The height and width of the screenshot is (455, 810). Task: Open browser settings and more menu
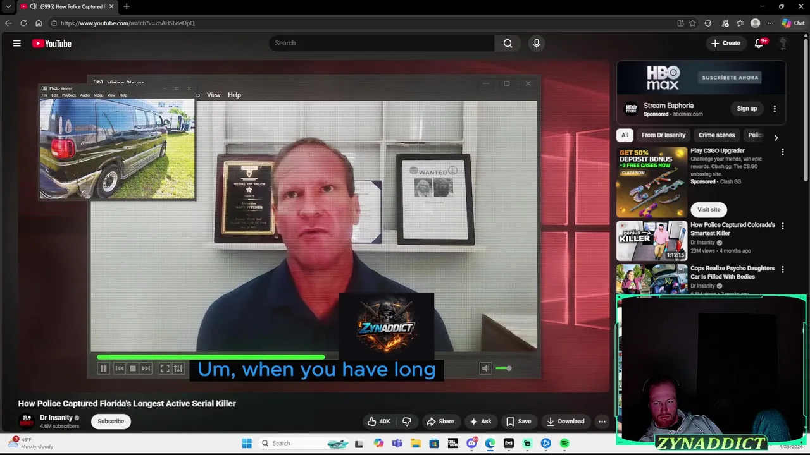point(770,23)
